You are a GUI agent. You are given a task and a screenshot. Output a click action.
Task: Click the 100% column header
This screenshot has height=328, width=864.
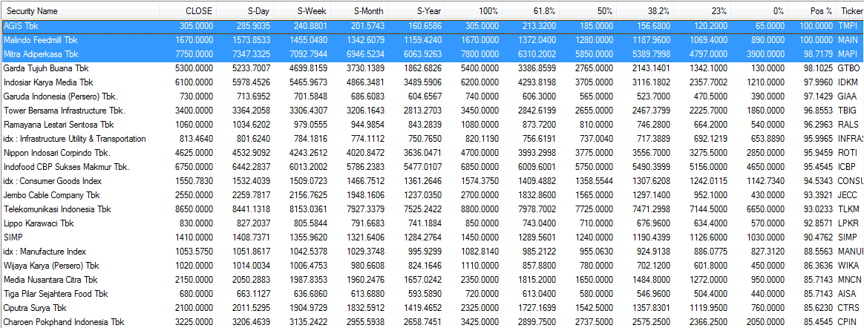[x=474, y=11]
